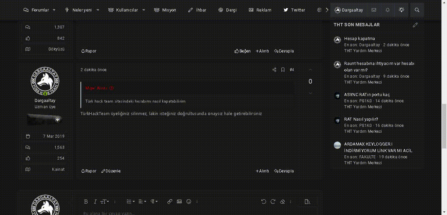Viewport: 447px width, 215px height.
Task: Downvote post #4 with the down arrow
Action: click(311, 93)
